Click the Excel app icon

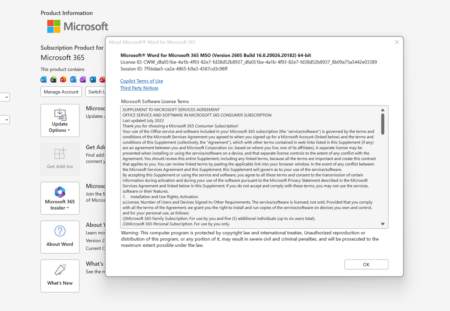53,80
